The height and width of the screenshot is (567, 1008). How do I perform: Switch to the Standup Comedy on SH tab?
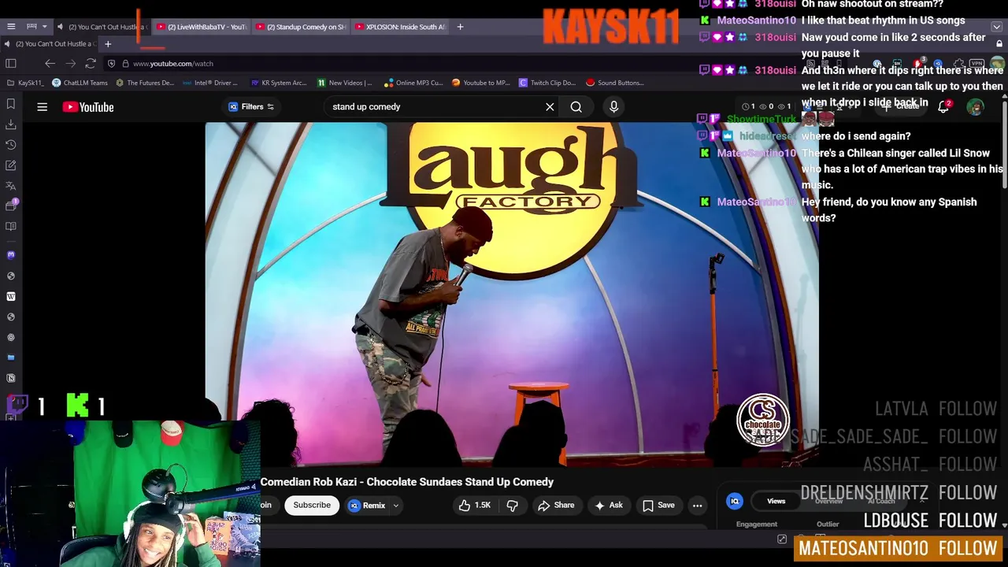[301, 27]
